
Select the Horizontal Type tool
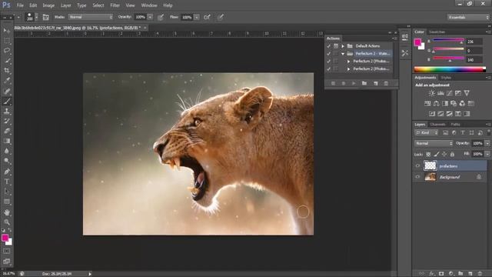tap(7, 182)
